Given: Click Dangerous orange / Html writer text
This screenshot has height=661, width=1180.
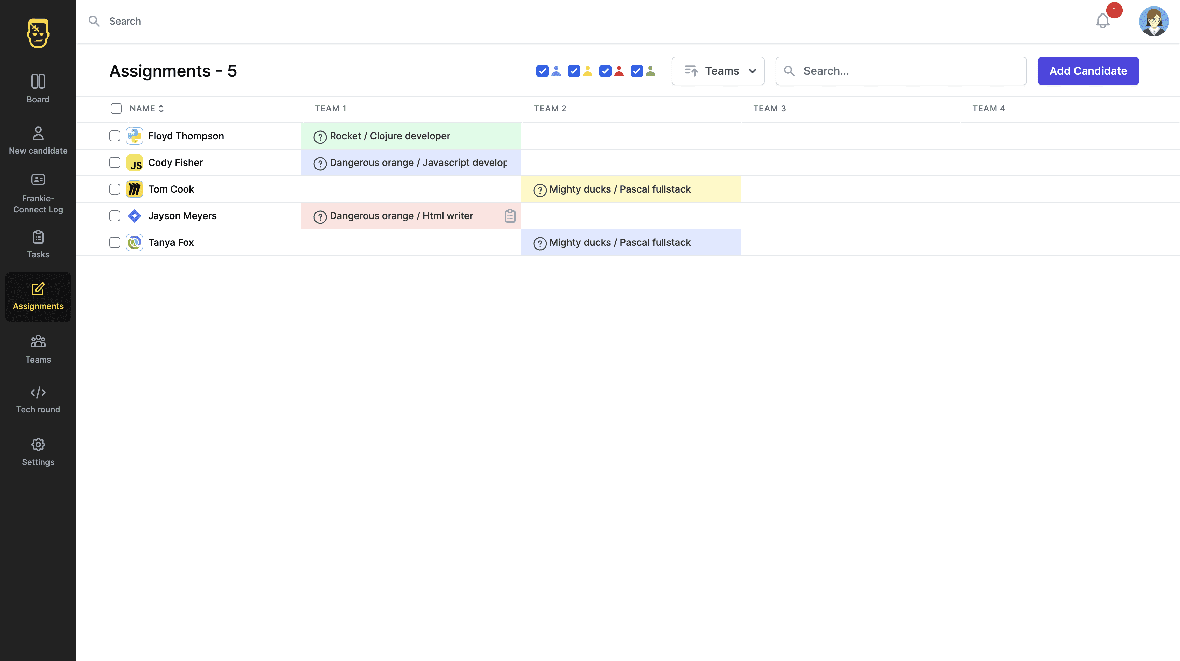Looking at the screenshot, I should click(x=401, y=216).
